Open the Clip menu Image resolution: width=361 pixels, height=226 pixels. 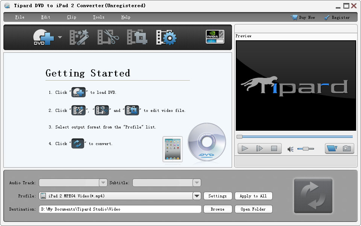pos(71,17)
